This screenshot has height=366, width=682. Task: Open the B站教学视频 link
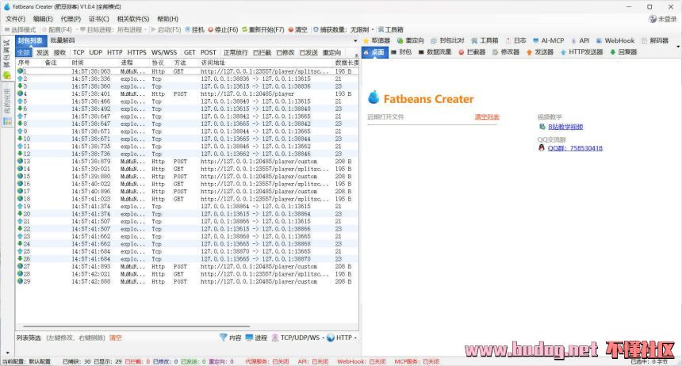(565, 127)
